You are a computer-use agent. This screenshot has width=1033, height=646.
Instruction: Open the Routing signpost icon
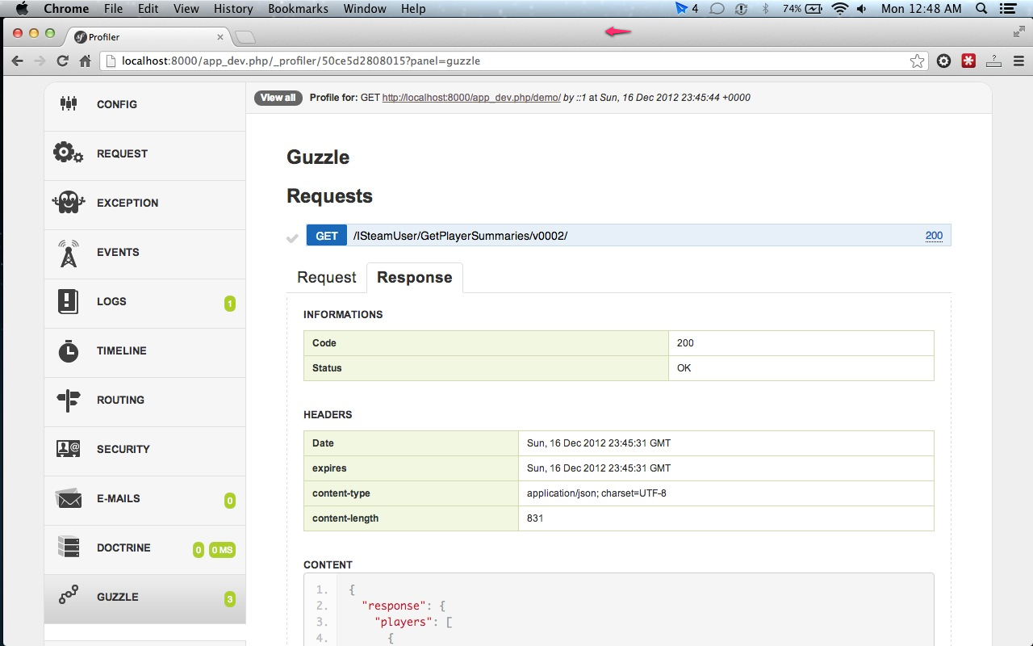69,400
